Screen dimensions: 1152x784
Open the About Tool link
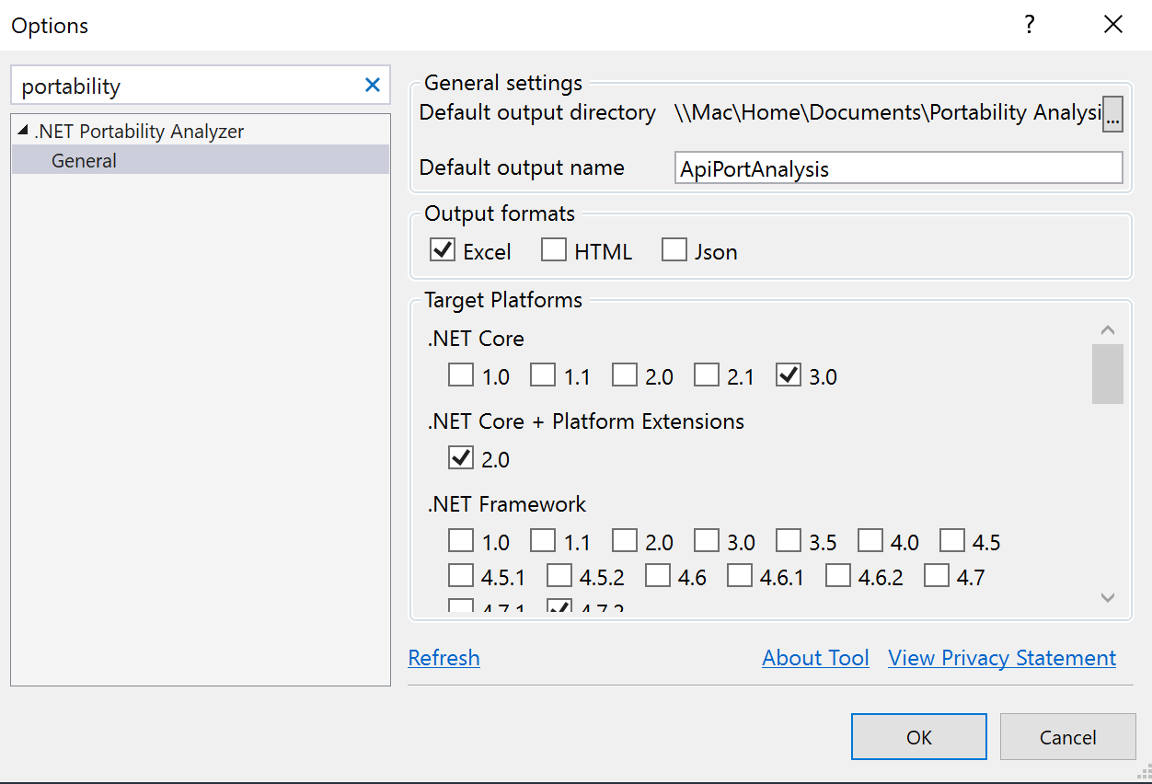[816, 658]
